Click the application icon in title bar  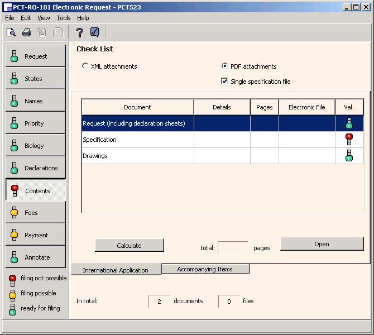pyautogui.click(x=8, y=7)
